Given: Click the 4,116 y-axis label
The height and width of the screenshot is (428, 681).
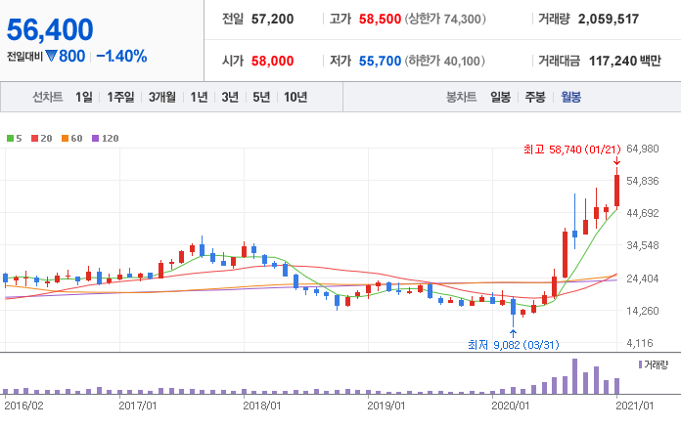Looking at the screenshot, I should point(640,343).
